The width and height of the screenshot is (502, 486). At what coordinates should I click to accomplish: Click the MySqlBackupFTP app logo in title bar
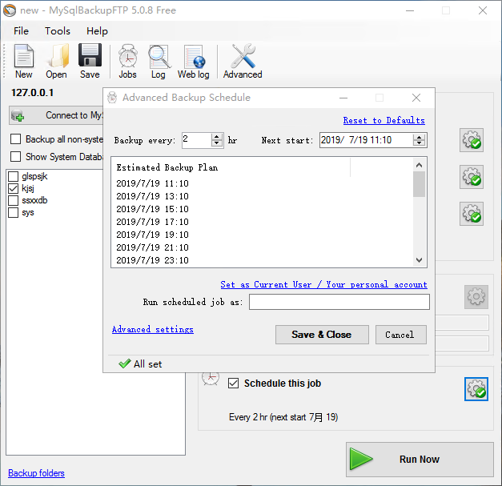coord(10,10)
